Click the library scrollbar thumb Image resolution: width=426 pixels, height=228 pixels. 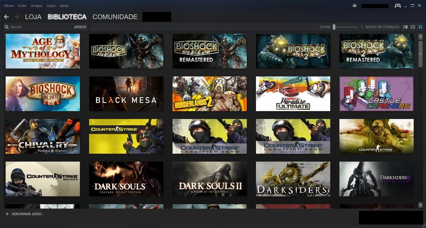(x=420, y=54)
